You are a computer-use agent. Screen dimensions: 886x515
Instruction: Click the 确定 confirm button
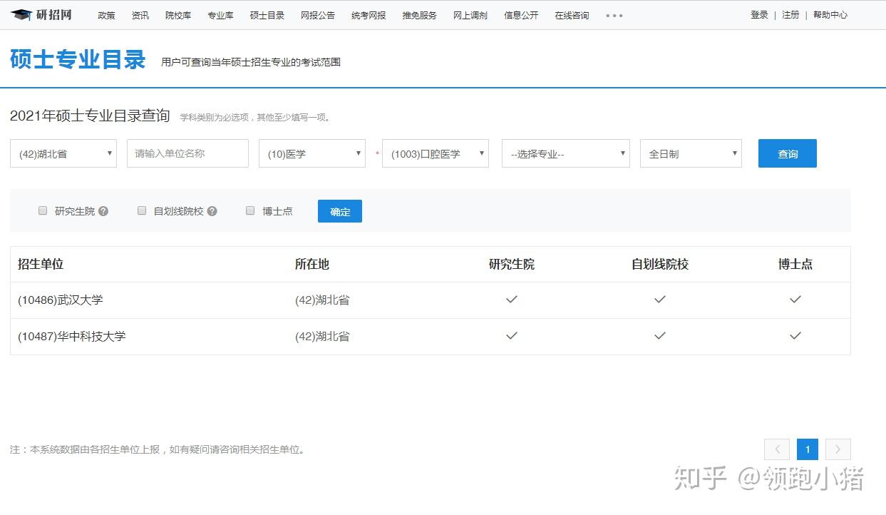point(340,211)
